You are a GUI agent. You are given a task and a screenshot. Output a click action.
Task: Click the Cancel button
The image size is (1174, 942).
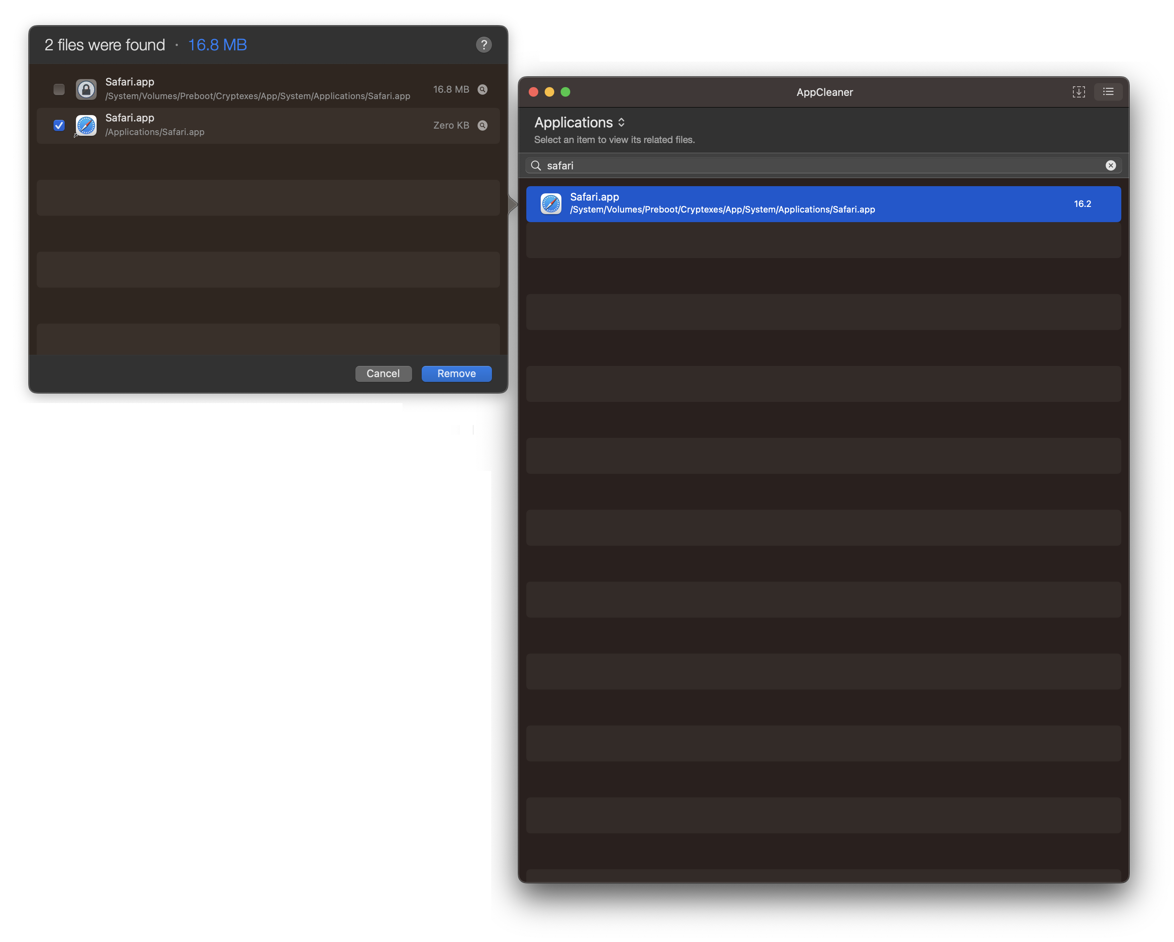point(383,374)
